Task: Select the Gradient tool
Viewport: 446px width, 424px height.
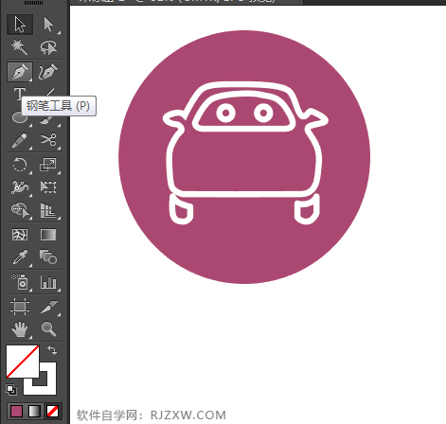Action: click(48, 235)
